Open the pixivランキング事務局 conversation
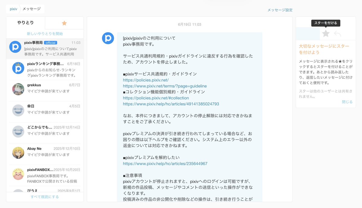Viewport: 362px width, 208px height. 45,70
